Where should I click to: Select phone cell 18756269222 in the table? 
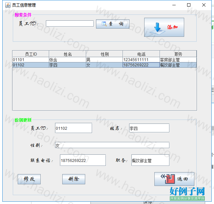(x=141, y=65)
